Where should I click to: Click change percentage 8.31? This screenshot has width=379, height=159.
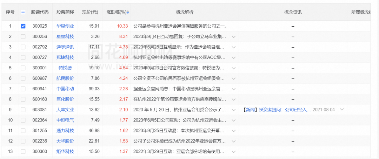(124, 36)
